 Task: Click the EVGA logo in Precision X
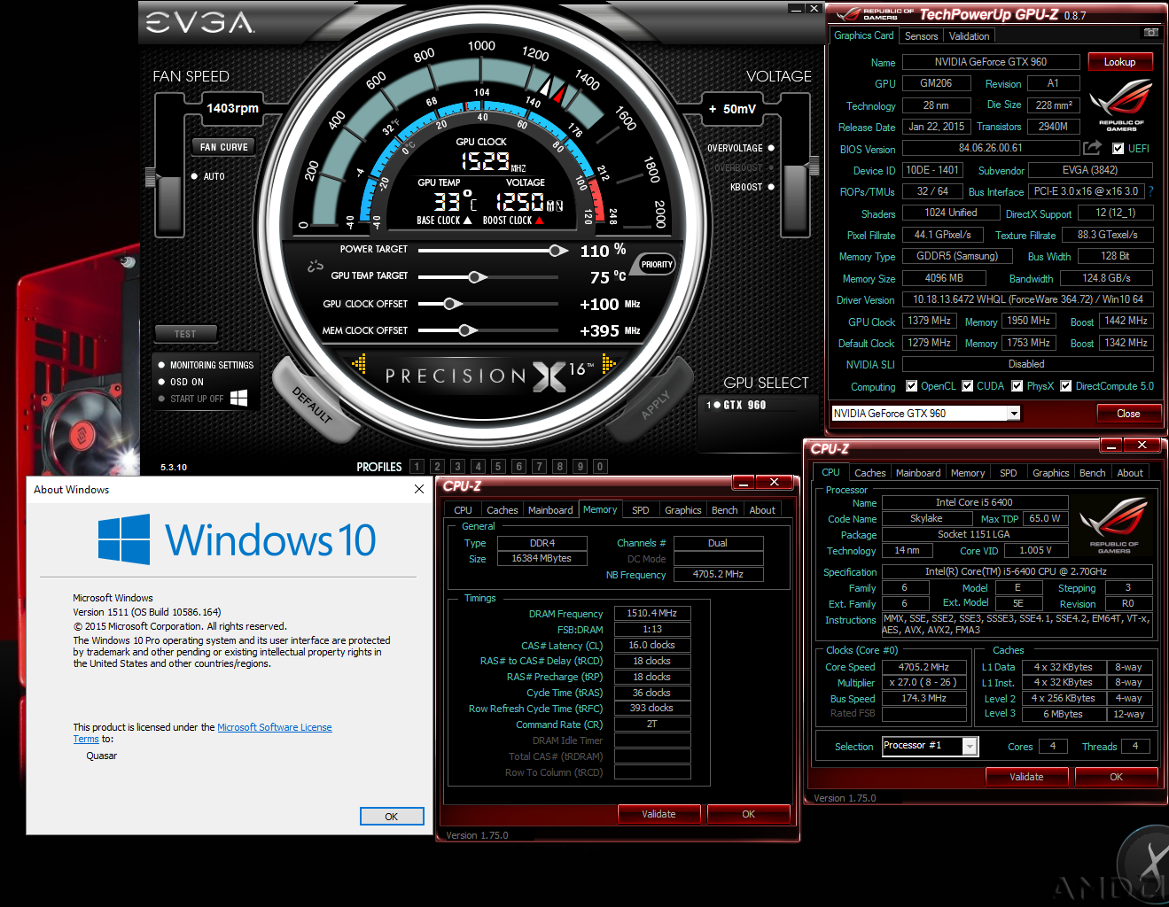coord(199,22)
